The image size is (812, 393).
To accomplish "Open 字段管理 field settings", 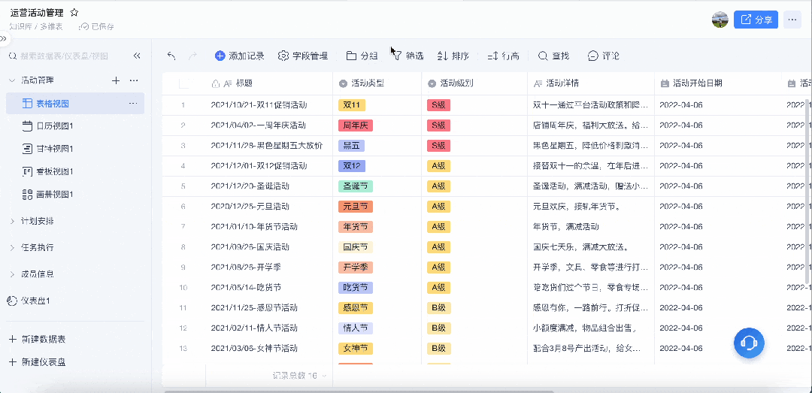I will (x=303, y=56).
